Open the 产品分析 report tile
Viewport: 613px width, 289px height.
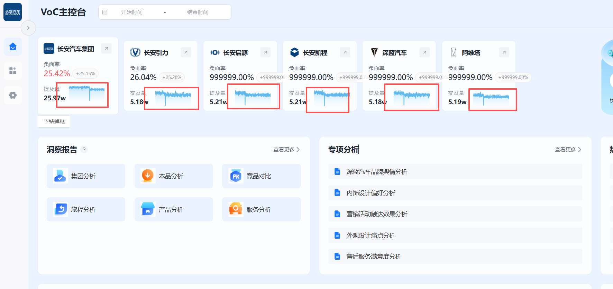click(x=174, y=209)
